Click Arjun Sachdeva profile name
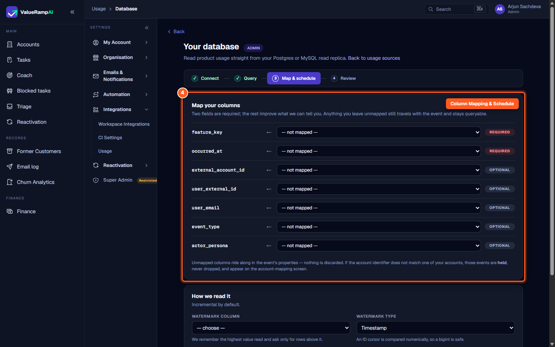Viewport: 555px width, 347px height. 524,7
